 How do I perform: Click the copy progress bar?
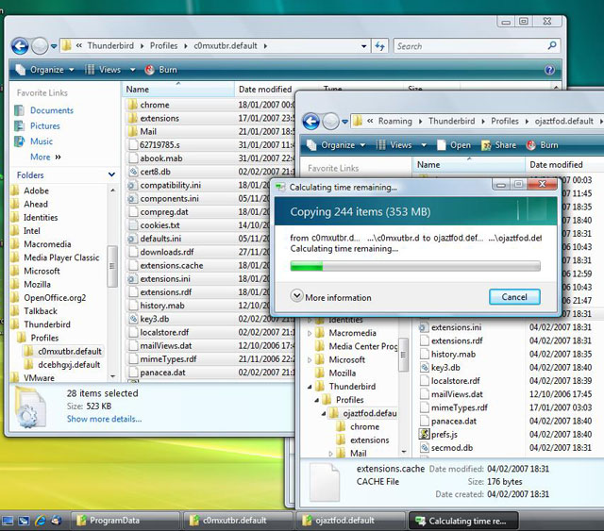(x=415, y=266)
